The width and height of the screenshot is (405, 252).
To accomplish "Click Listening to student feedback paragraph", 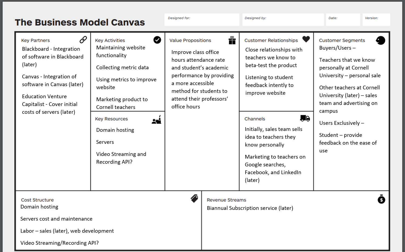I will pyautogui.click(x=269, y=85).
